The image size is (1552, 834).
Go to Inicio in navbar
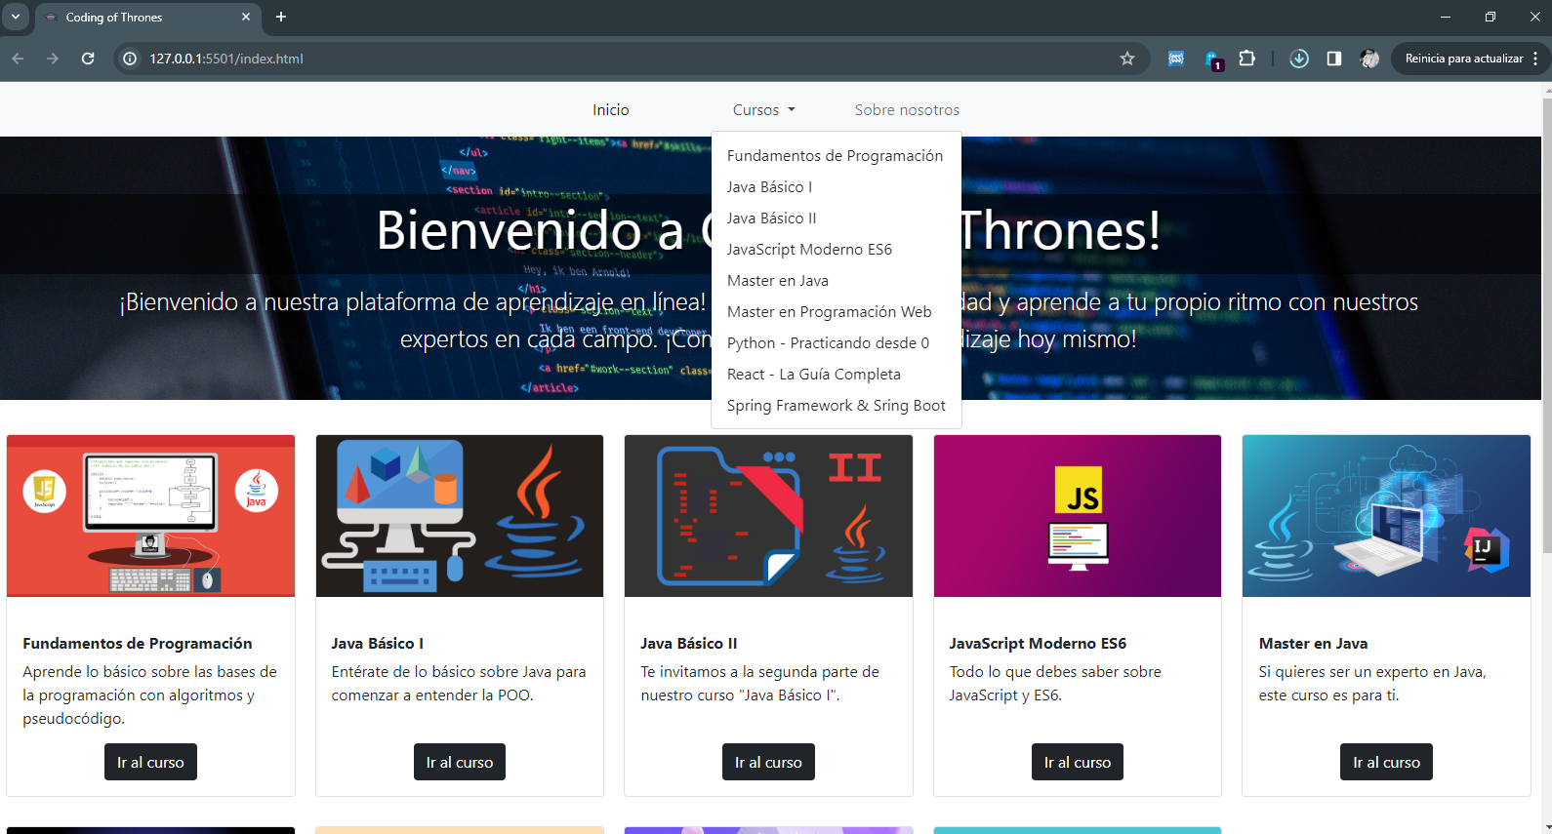point(611,110)
